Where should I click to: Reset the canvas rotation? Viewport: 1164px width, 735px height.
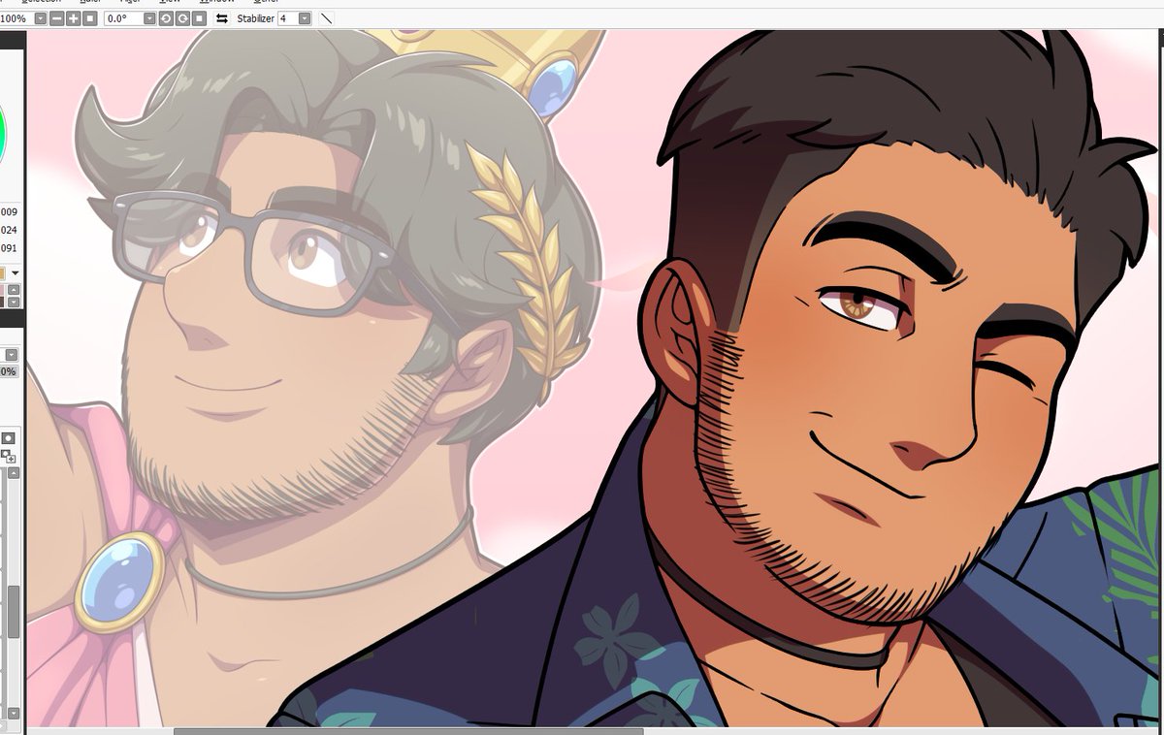[x=199, y=18]
